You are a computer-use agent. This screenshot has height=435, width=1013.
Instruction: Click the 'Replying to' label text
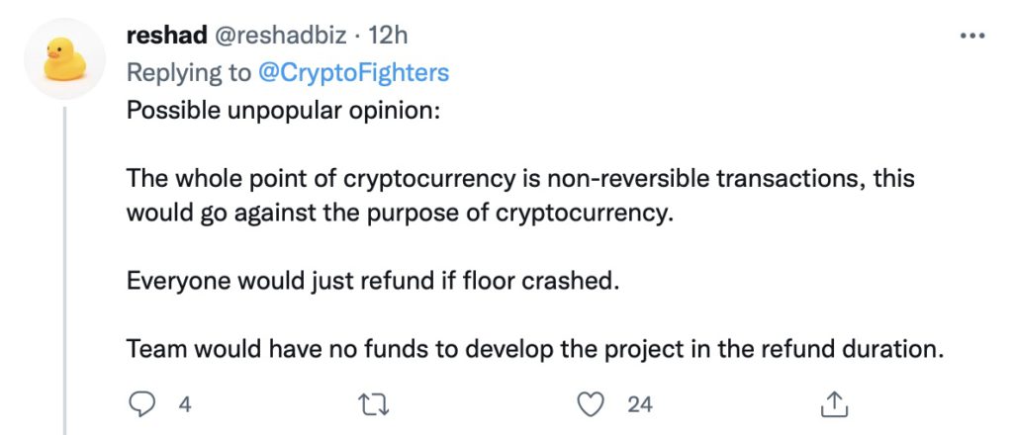point(189,73)
